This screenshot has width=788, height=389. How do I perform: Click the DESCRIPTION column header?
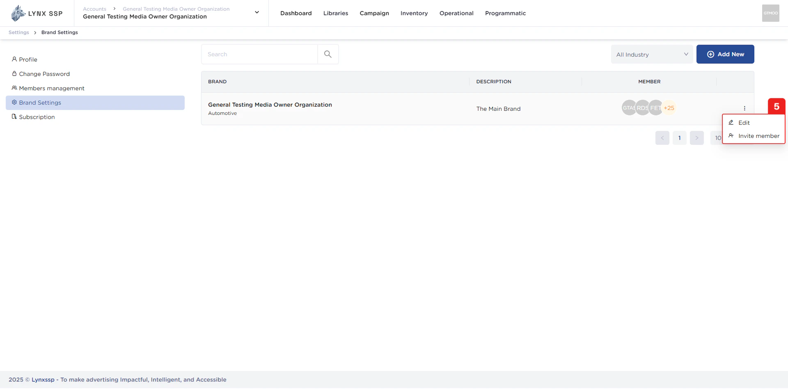click(x=494, y=82)
